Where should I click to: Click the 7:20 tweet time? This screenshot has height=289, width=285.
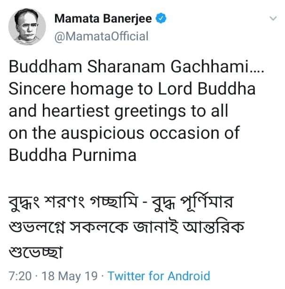point(20,276)
